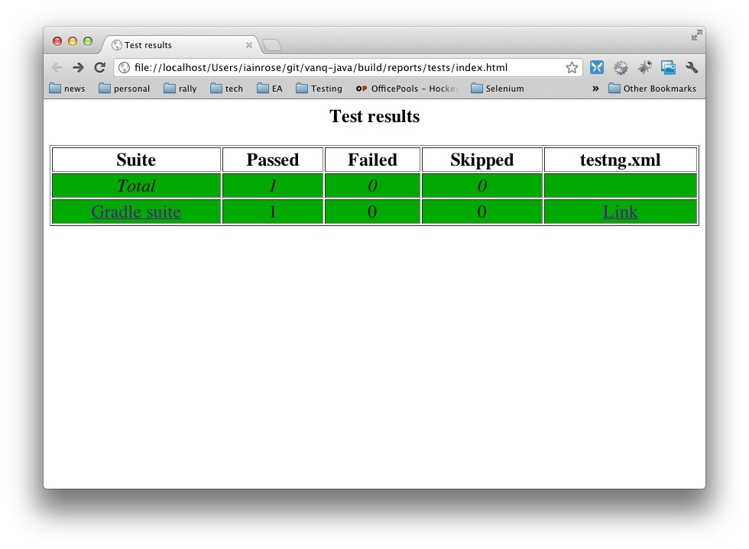The height and width of the screenshot is (549, 749).
Task: Click the picture extension icon
Action: 668,67
